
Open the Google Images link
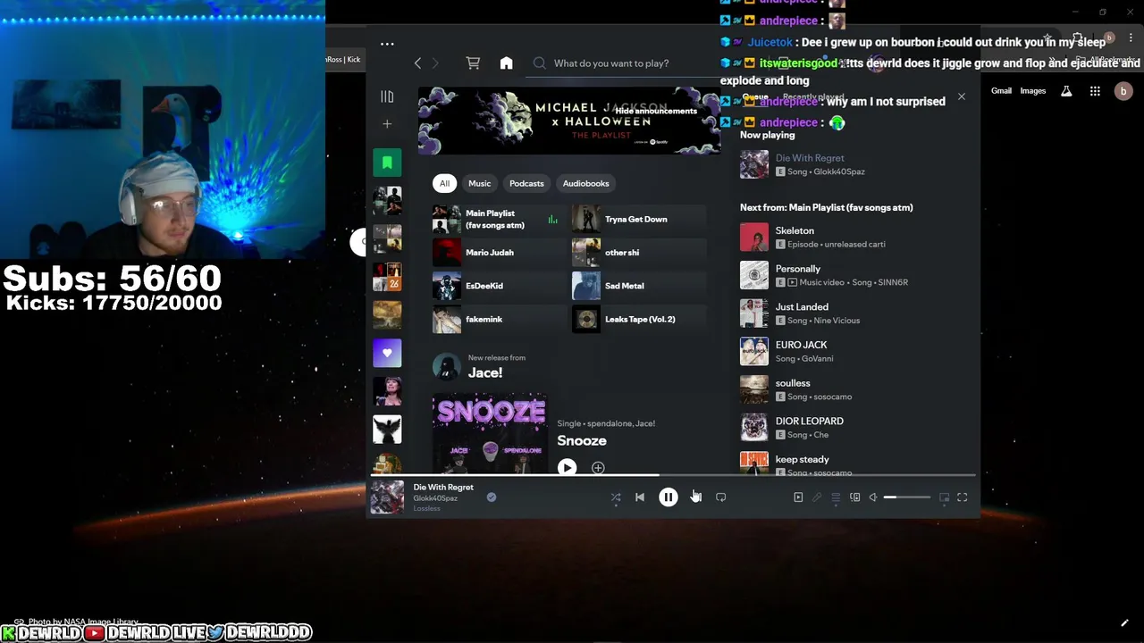tap(1033, 91)
